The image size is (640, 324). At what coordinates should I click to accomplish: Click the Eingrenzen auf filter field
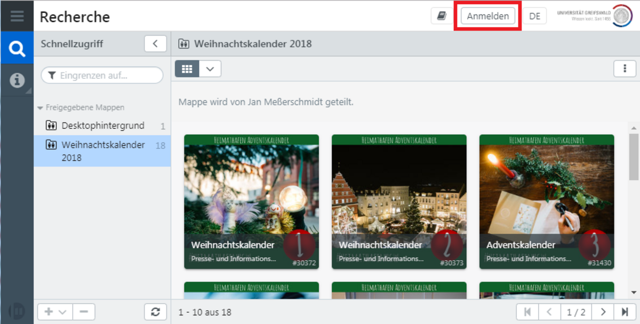click(102, 76)
